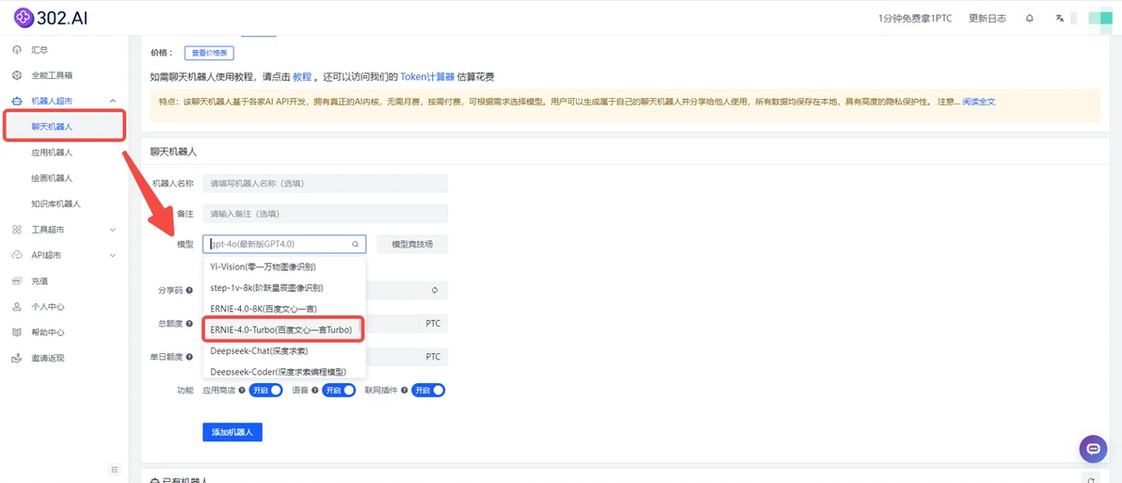Click the language translate icon
1122x483 pixels.
[x=1060, y=19]
